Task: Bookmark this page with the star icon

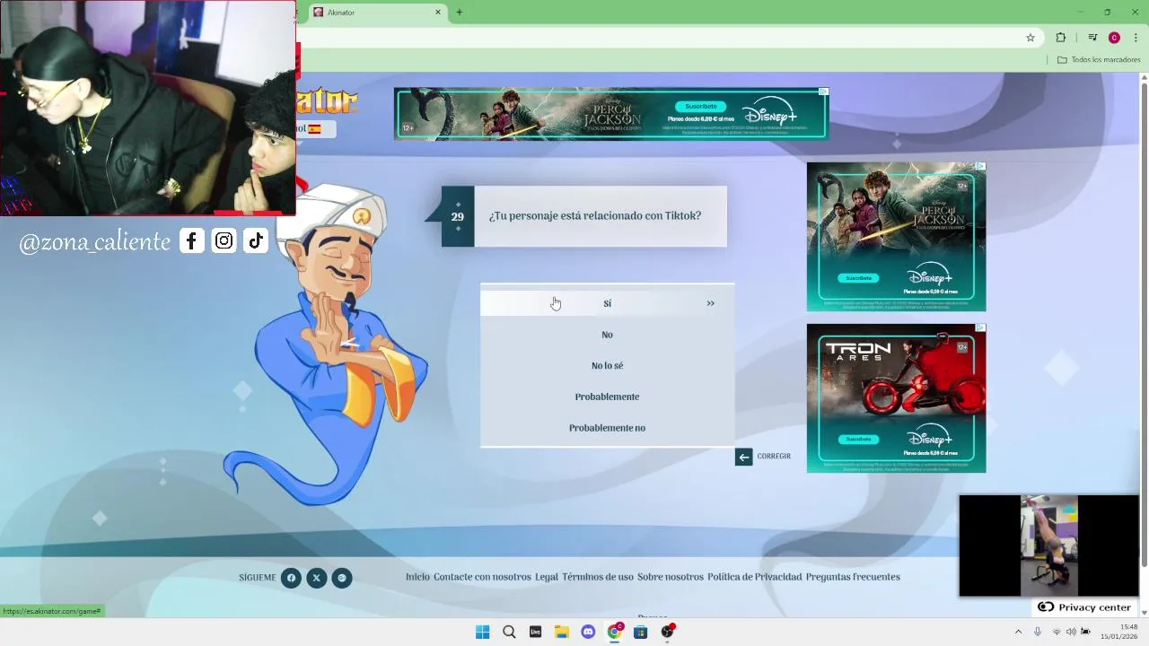Action: (1031, 38)
